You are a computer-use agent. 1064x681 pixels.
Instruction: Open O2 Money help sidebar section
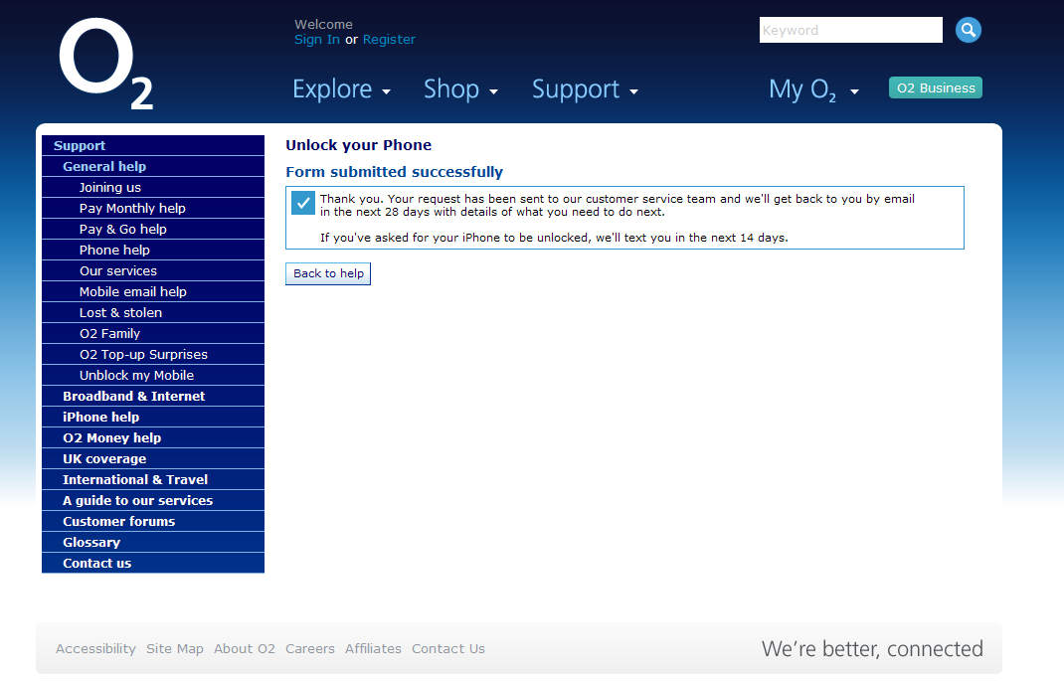pyautogui.click(x=153, y=438)
